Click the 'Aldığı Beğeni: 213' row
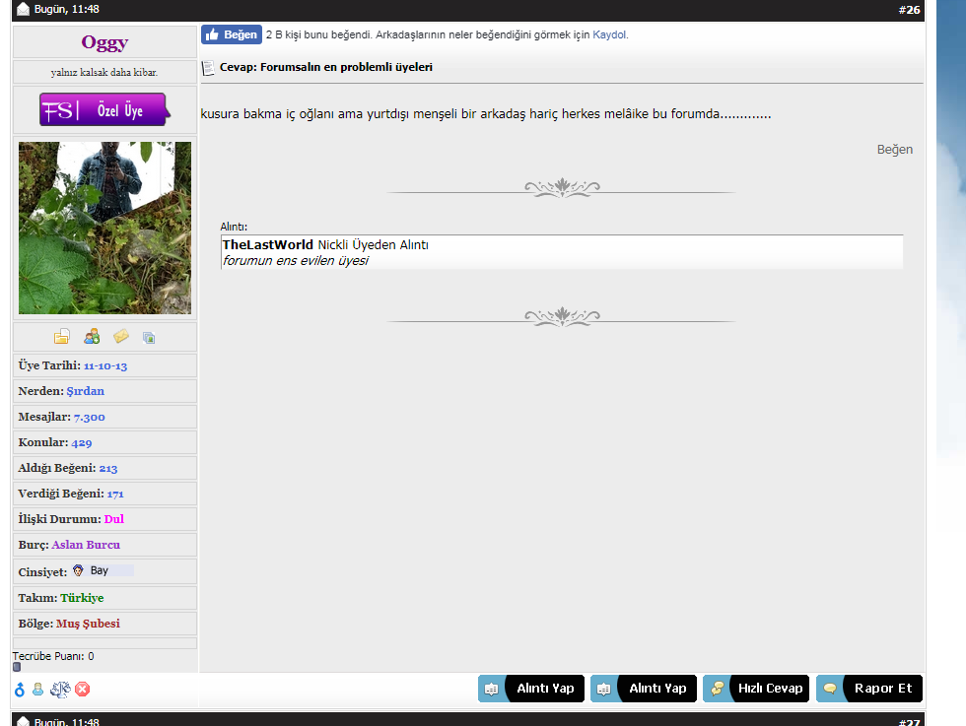 tap(104, 468)
